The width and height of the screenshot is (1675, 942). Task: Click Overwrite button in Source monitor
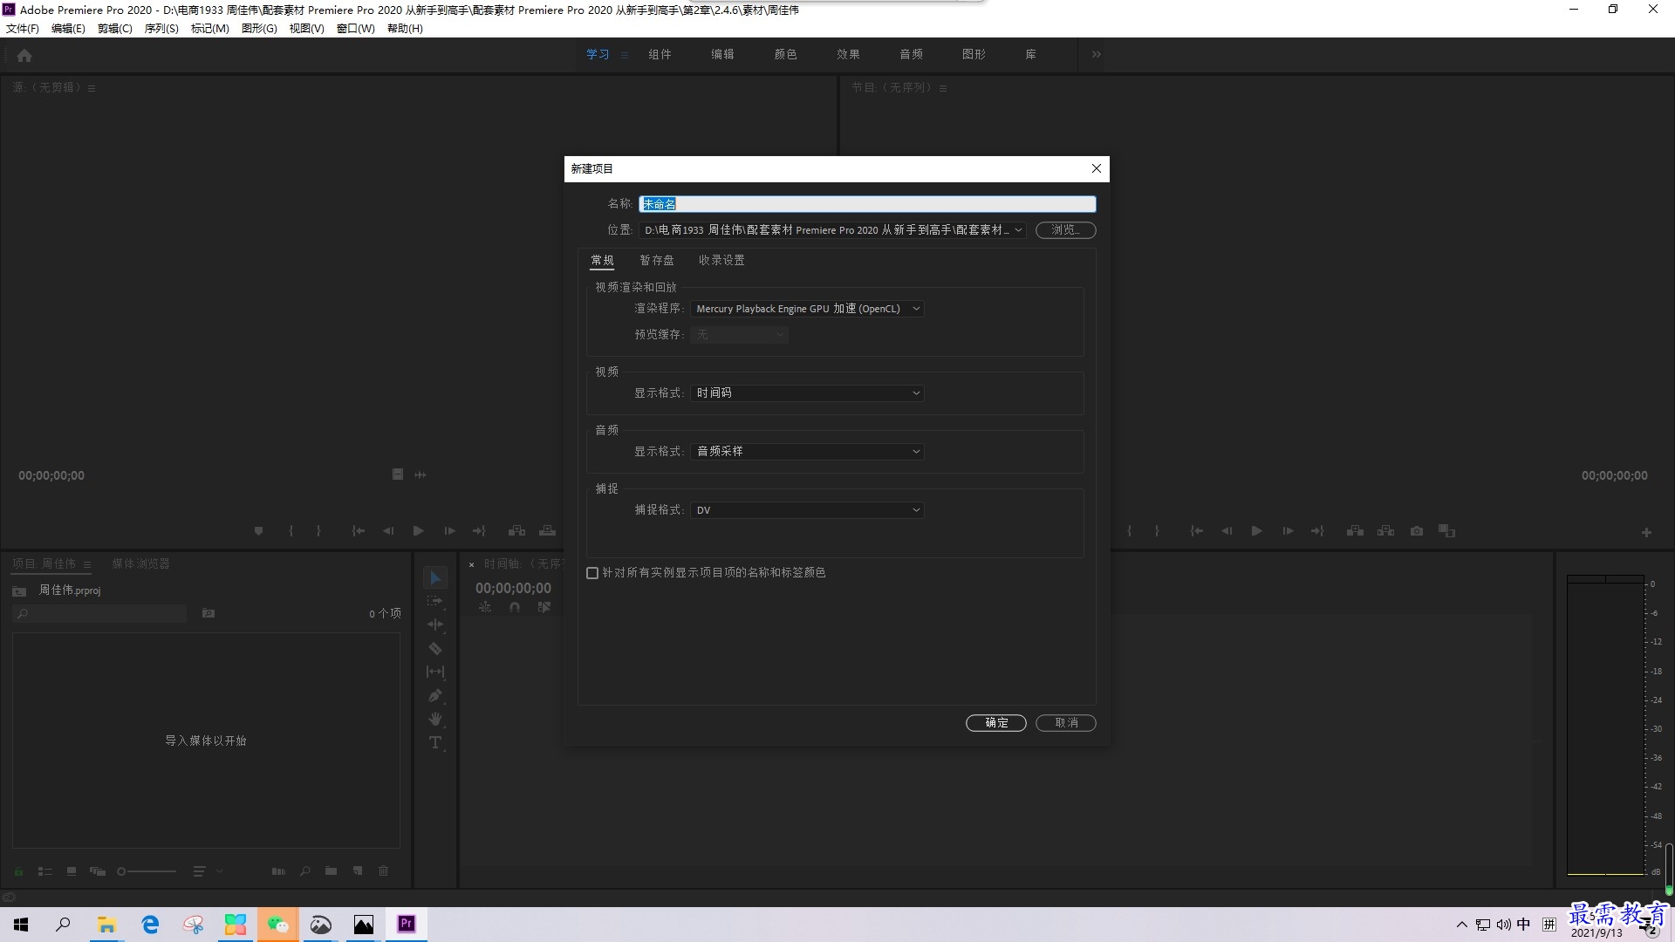(547, 531)
